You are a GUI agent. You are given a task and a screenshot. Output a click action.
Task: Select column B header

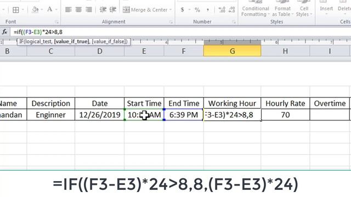(x=13, y=51)
